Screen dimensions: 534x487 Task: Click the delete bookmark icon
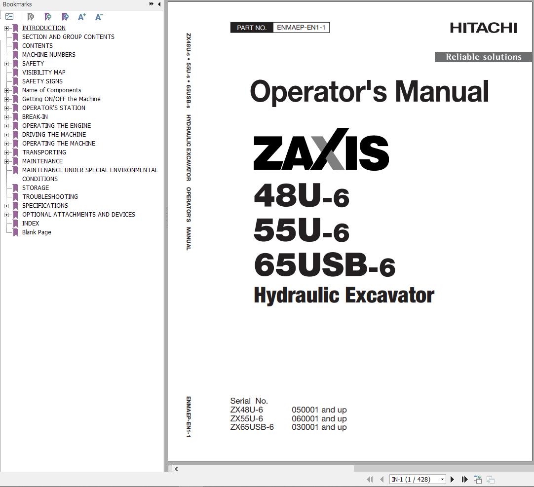coord(31,17)
